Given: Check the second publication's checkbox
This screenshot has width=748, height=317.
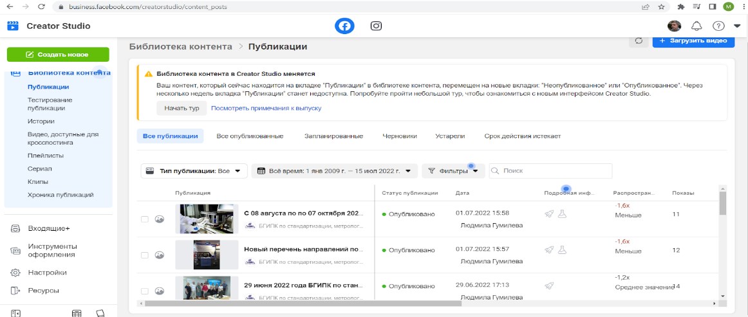Looking at the screenshot, I should [x=145, y=255].
